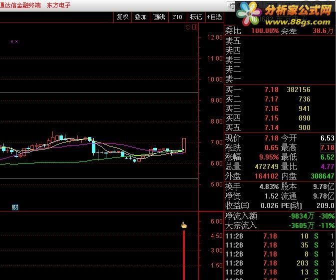
Task: Click the 收益(三) value 0.026
Action: click(270, 205)
